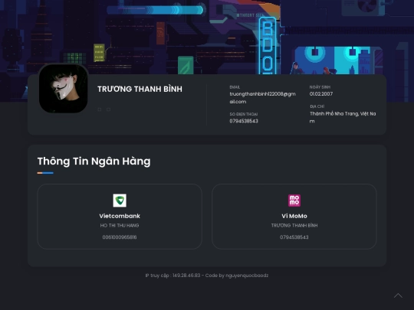Open the first small social icon under the name
Viewport: 414px width, 310px height.
[x=100, y=109]
